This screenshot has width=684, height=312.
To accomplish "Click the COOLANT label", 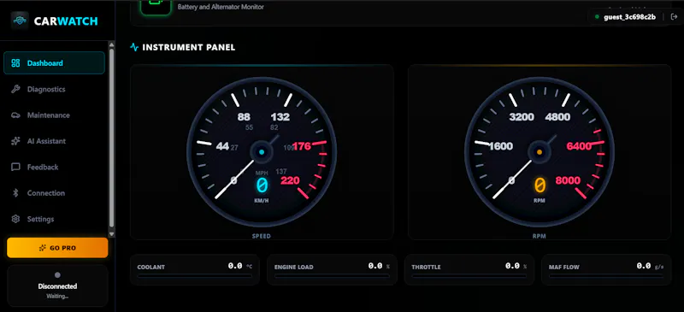I will click(151, 267).
